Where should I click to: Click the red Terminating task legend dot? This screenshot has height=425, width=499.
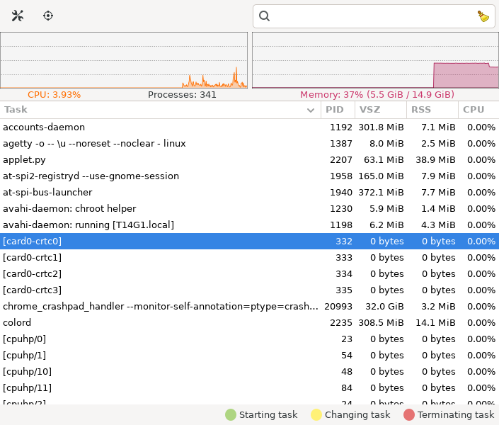click(x=409, y=415)
